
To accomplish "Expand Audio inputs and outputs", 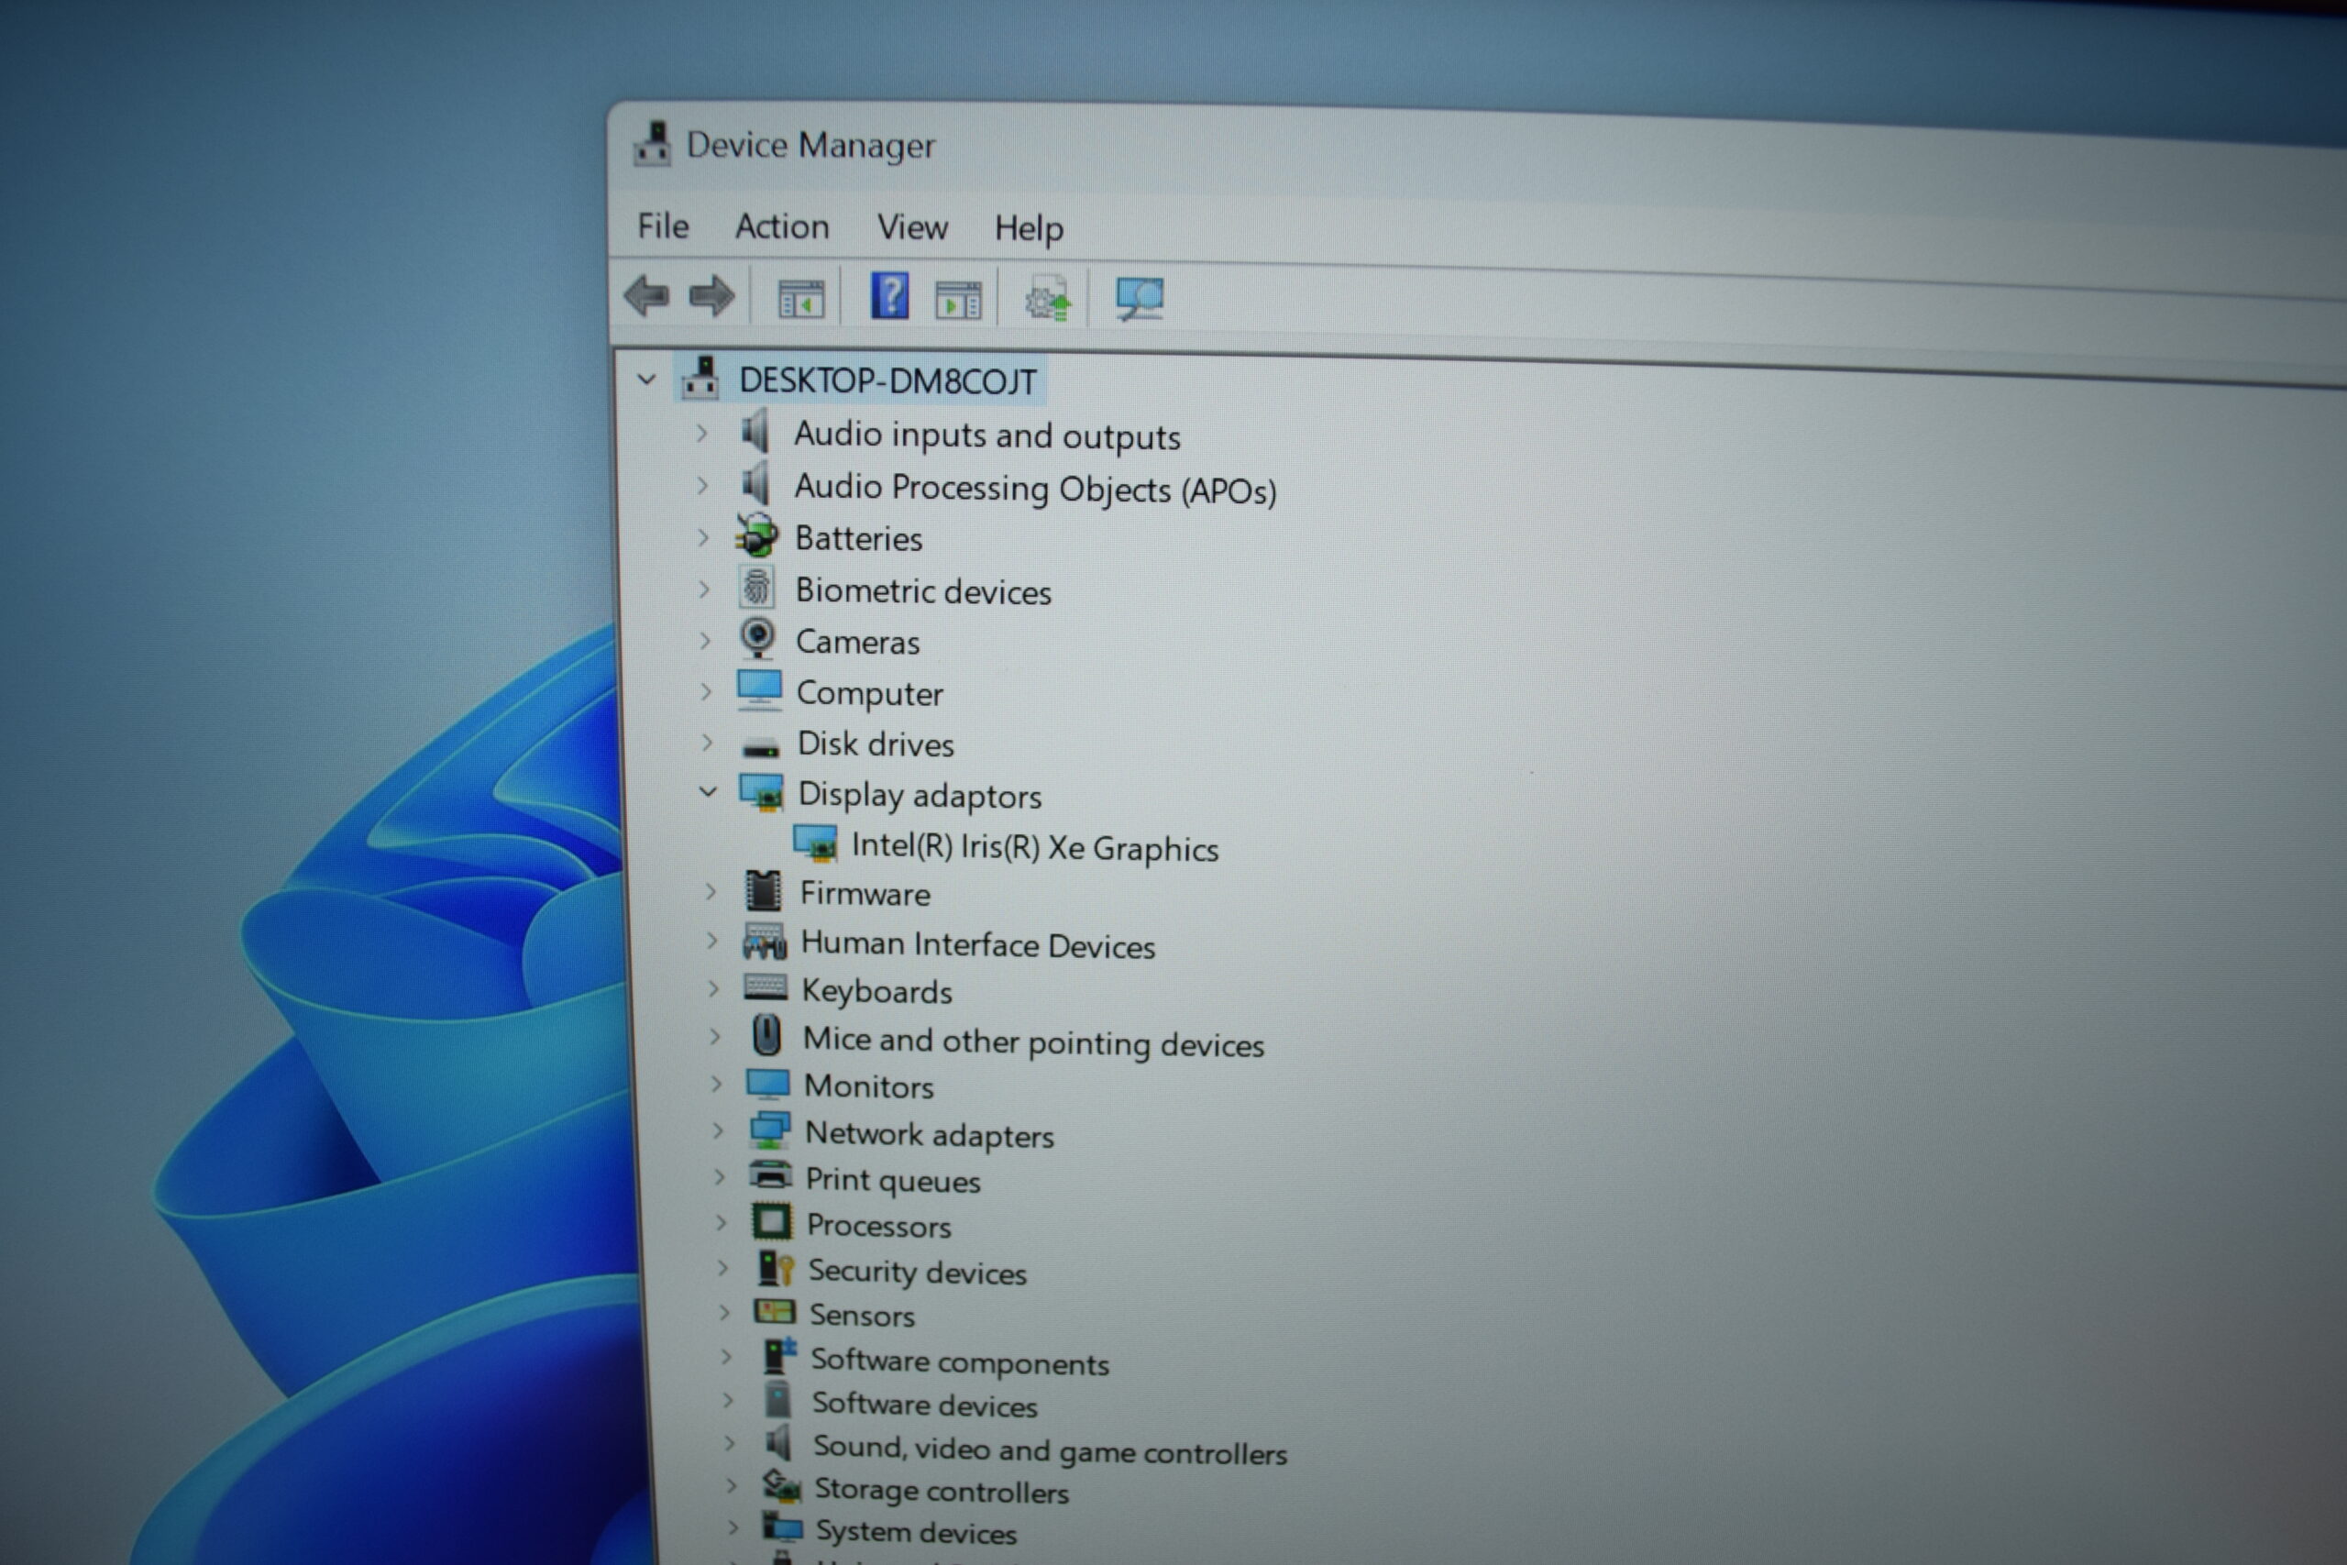I will pyautogui.click(x=701, y=432).
